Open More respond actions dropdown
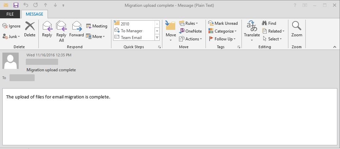 [95, 37]
